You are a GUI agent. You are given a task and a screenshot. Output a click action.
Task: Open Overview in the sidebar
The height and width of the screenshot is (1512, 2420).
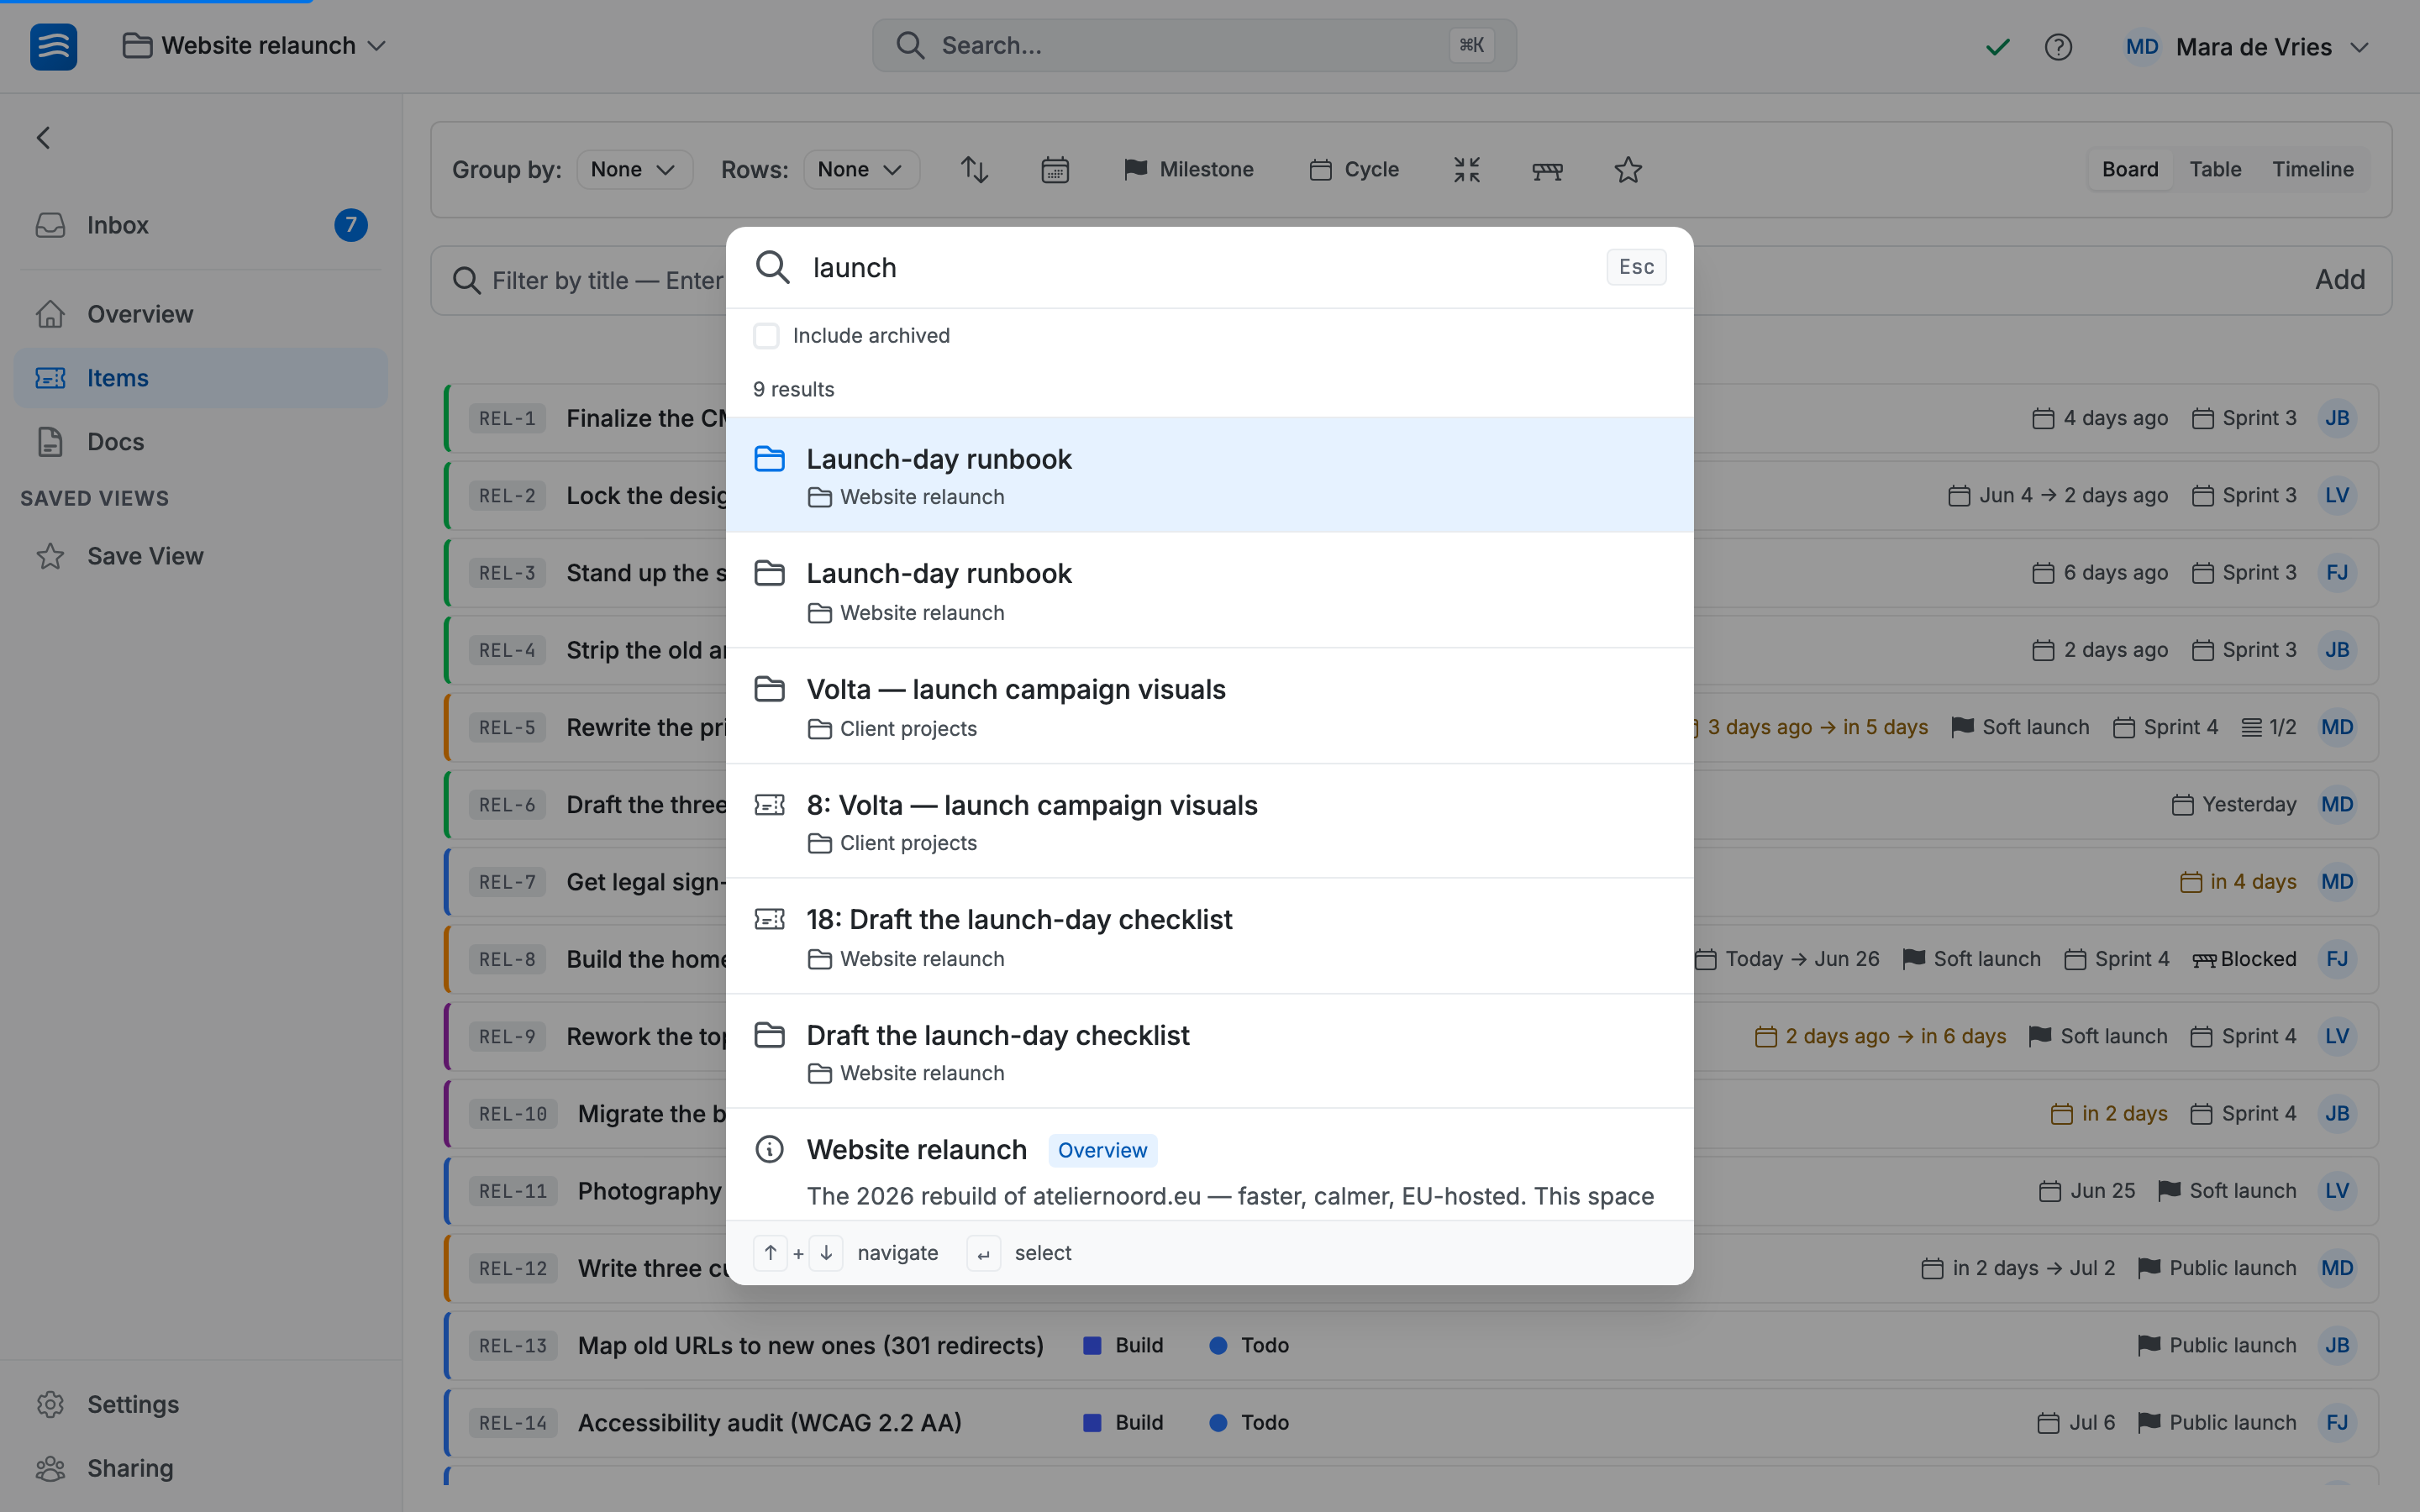200,314
